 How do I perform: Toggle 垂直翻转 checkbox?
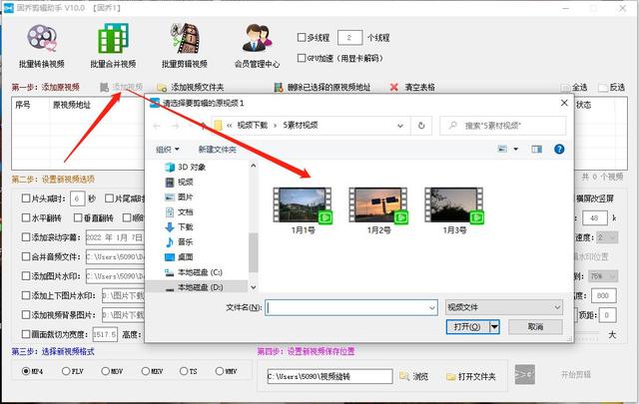[x=78, y=217]
